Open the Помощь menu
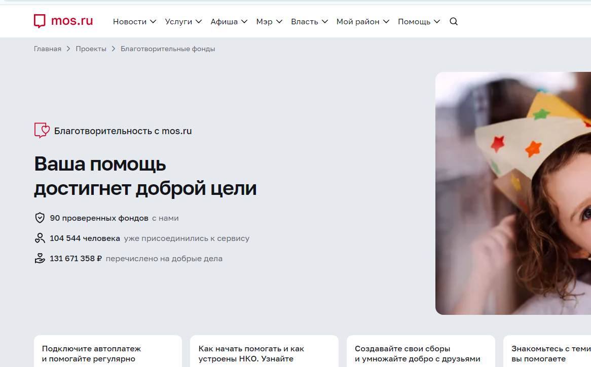This screenshot has width=591, height=367. (x=419, y=22)
